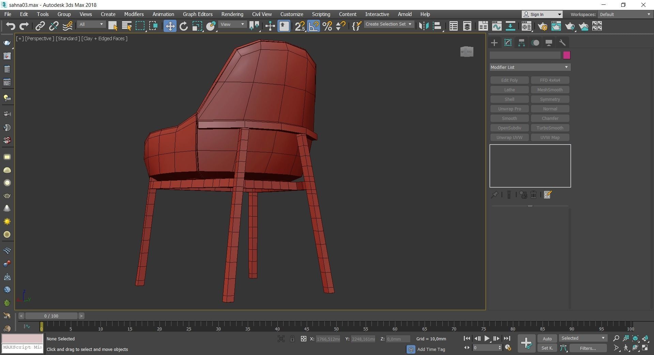Activate Select and Move tool
Viewport: 654px width, 355px height.
pos(170,26)
